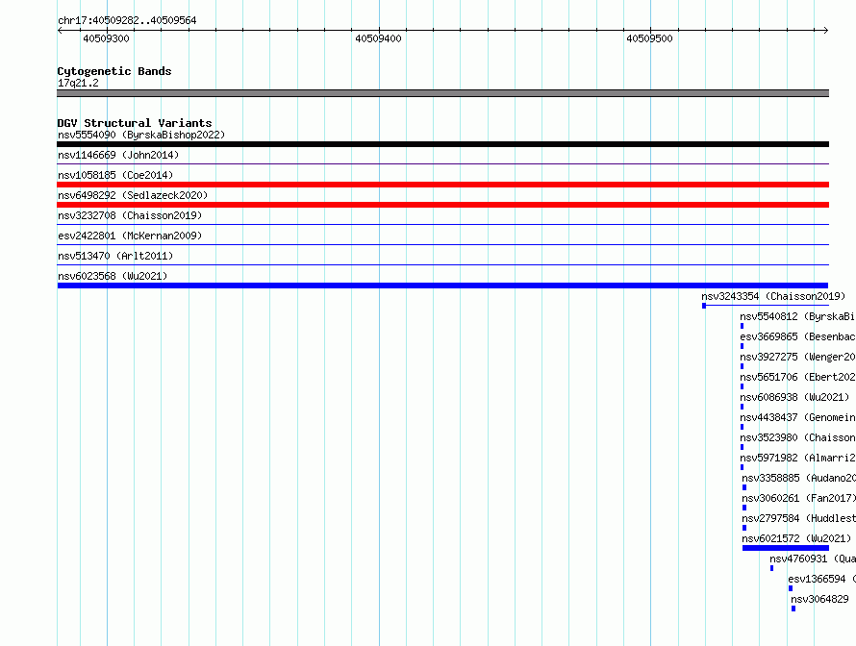Click the thin blue line of nsv513470
Image resolution: width=856 pixels, height=646 pixels.
(x=442, y=264)
